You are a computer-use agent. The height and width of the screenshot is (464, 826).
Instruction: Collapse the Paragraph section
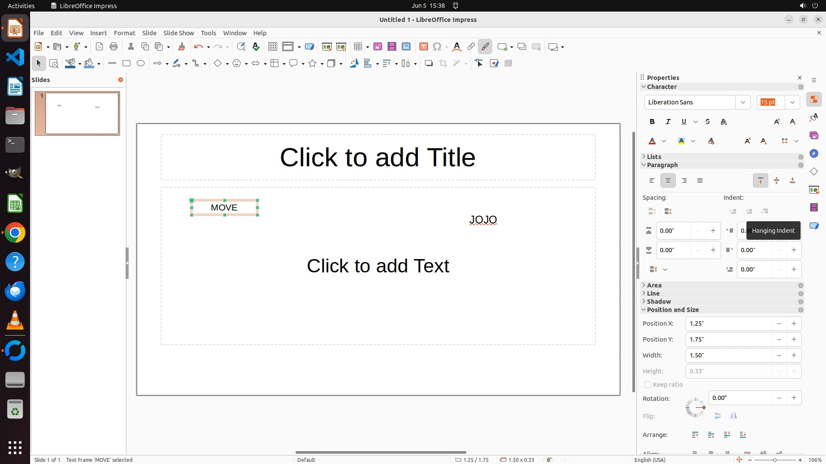[x=662, y=165]
